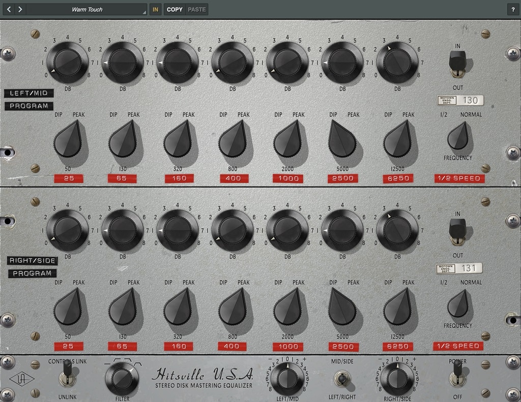521x402 pixels.
Task: Switch Left/Mid 160 Hz Dip/Peak pointer knob
Action: click(x=178, y=139)
